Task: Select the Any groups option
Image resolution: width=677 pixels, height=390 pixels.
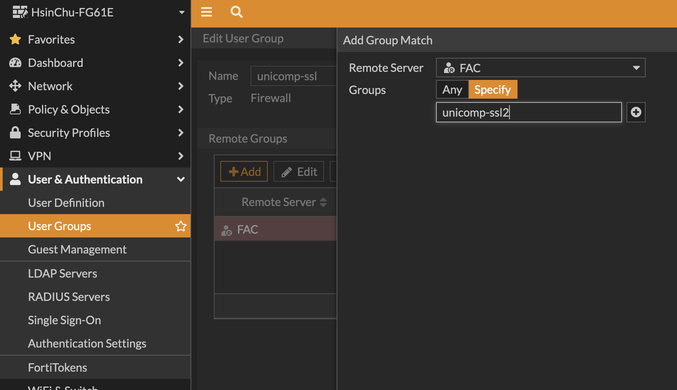Action: pyautogui.click(x=452, y=89)
